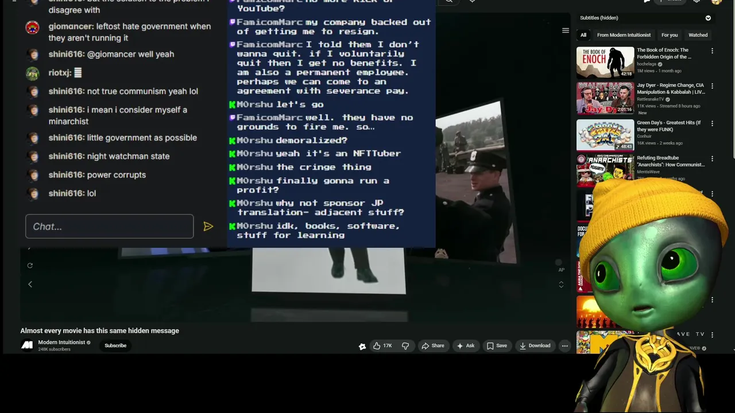Viewport: 735px width, 413px height.
Task: Click the 17K like count
Action: pos(388,346)
